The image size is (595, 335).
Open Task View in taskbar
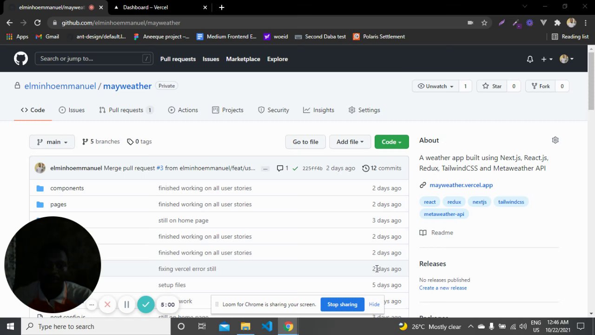tap(202, 327)
